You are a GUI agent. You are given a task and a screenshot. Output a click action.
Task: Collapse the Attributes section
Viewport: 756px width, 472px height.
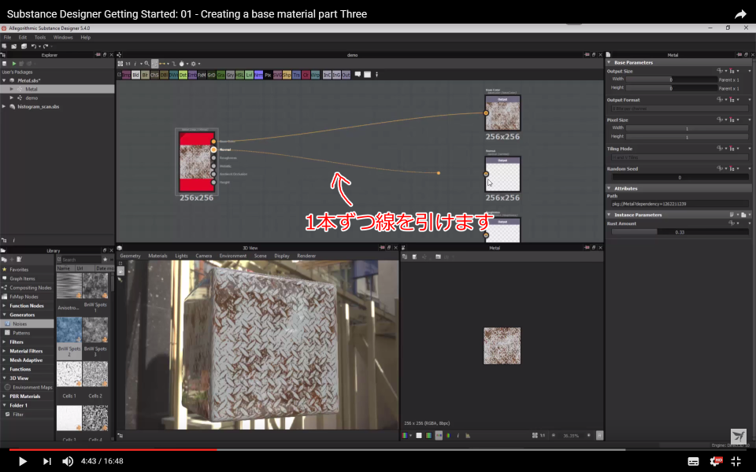point(609,188)
